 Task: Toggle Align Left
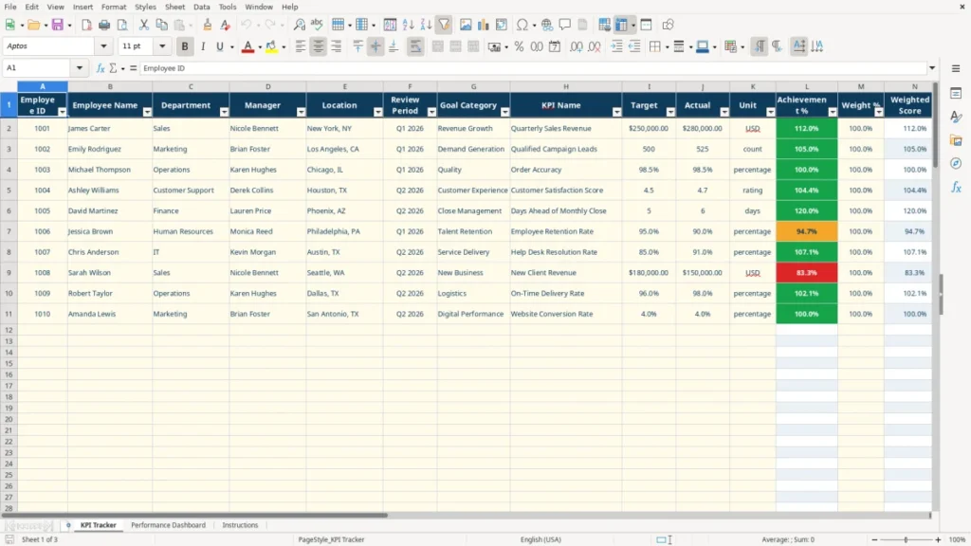pyautogui.click(x=301, y=46)
